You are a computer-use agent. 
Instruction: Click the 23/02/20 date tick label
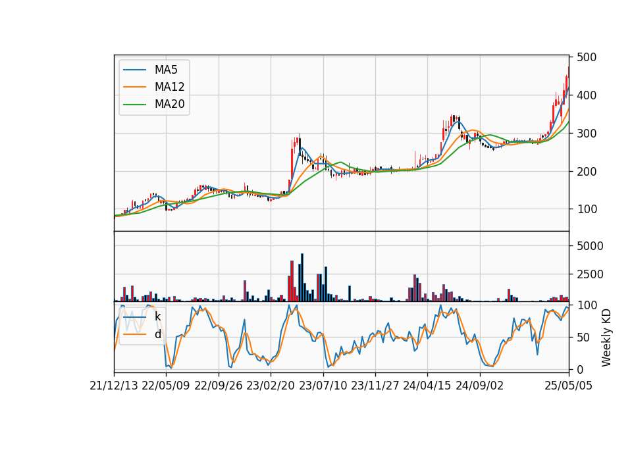coord(271,386)
